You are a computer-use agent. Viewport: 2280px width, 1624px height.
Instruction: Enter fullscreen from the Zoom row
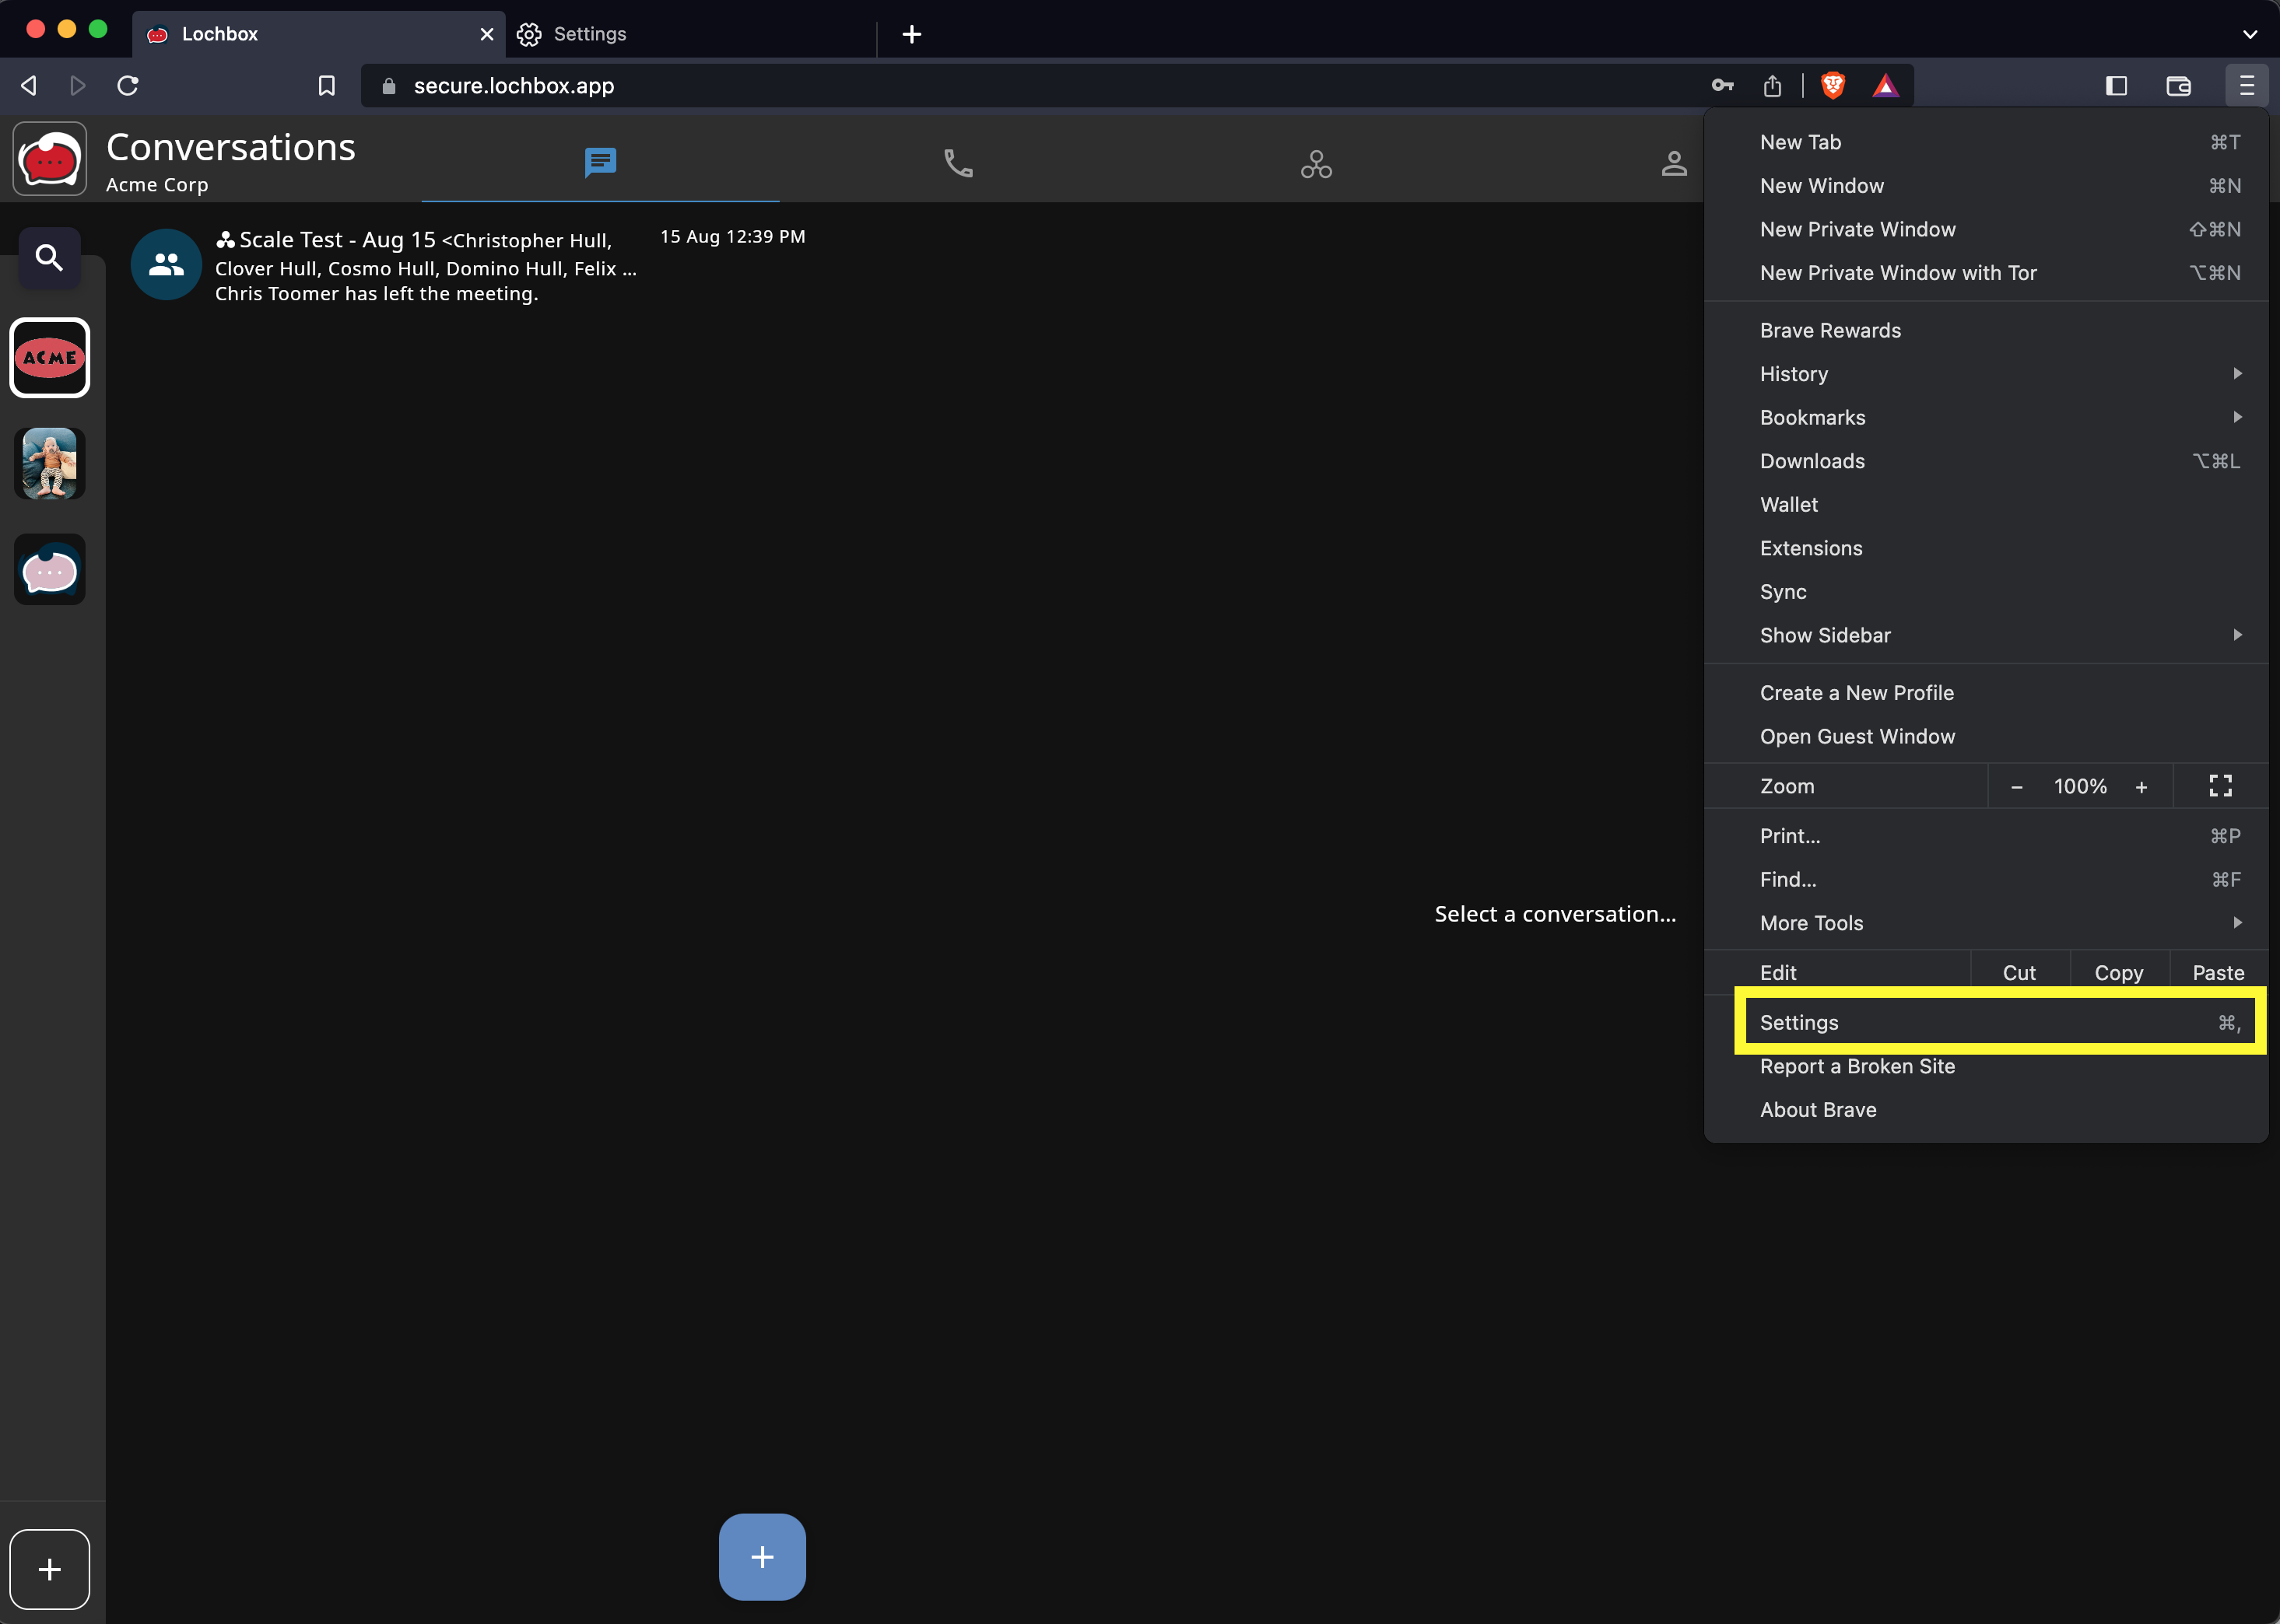[2220, 786]
